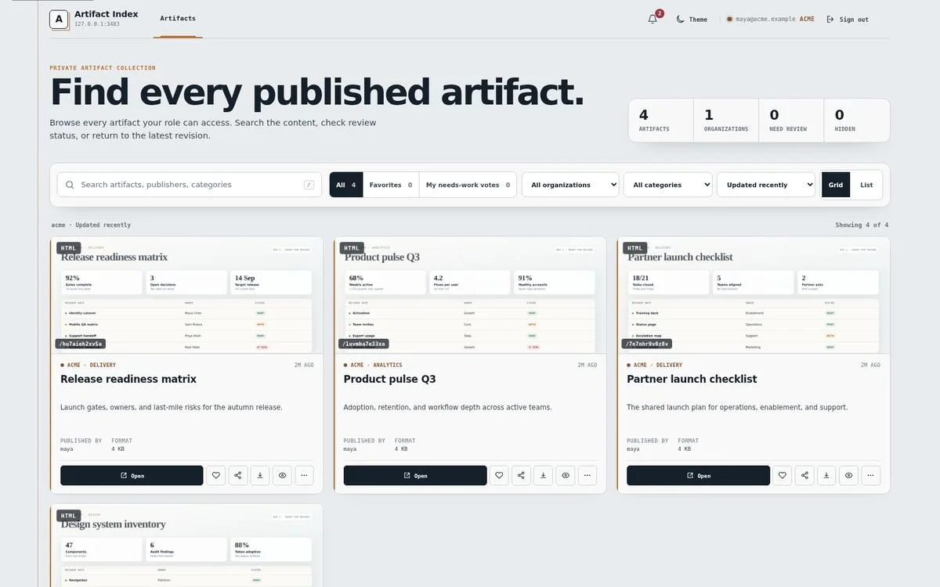Click the 'Showing 4 of 4' text

(x=862, y=225)
